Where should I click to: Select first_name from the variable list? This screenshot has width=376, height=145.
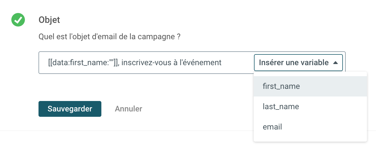pos(281,86)
